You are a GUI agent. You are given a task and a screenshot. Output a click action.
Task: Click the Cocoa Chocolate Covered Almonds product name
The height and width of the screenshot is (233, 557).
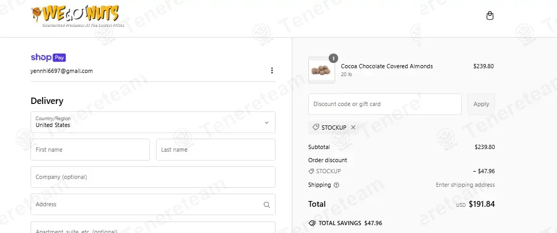click(387, 66)
